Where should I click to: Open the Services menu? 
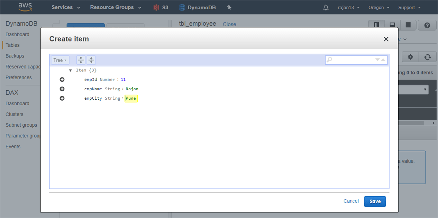point(66,7)
